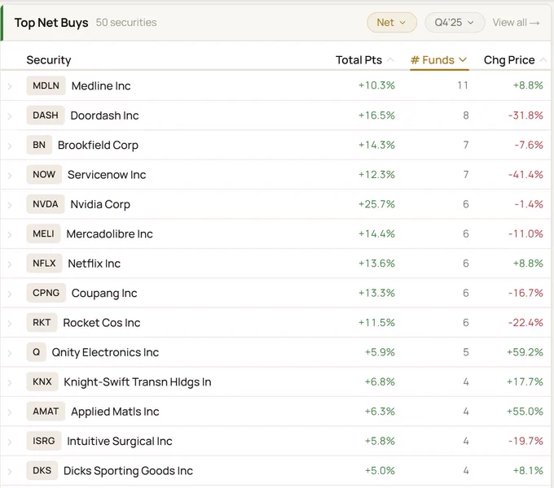Screen dimensions: 554x488
Task: Click Medline's 11 funds count
Action: (x=463, y=85)
